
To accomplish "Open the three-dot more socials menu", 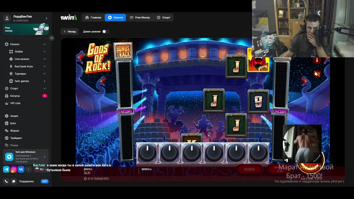I will point(28,169).
